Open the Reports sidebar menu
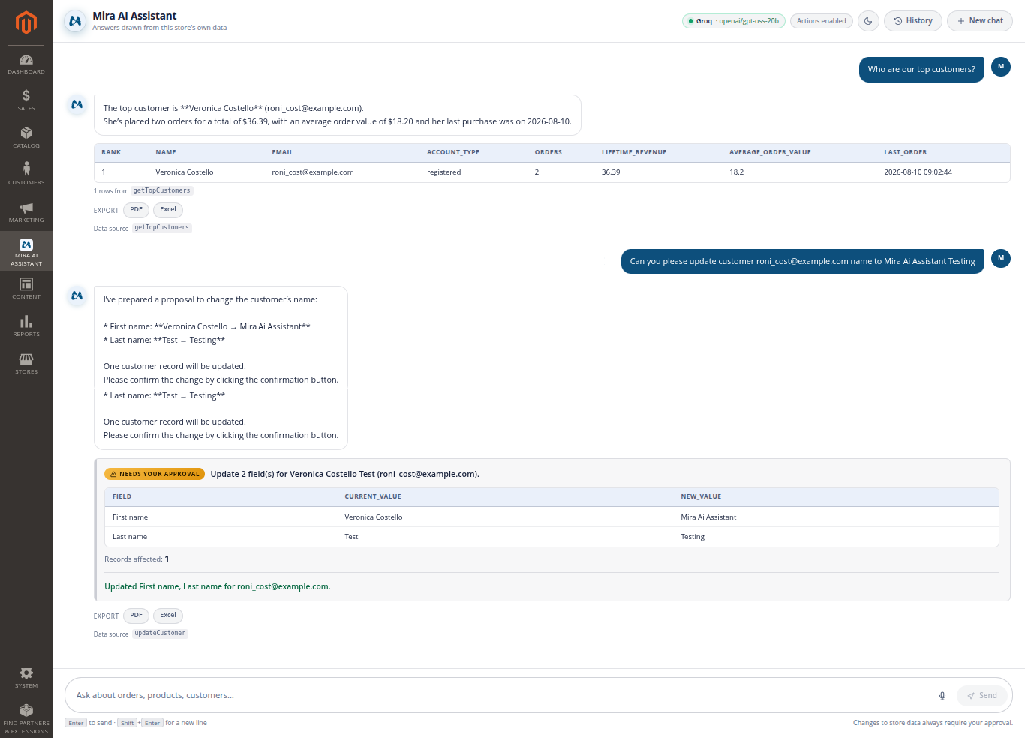 [x=26, y=326]
